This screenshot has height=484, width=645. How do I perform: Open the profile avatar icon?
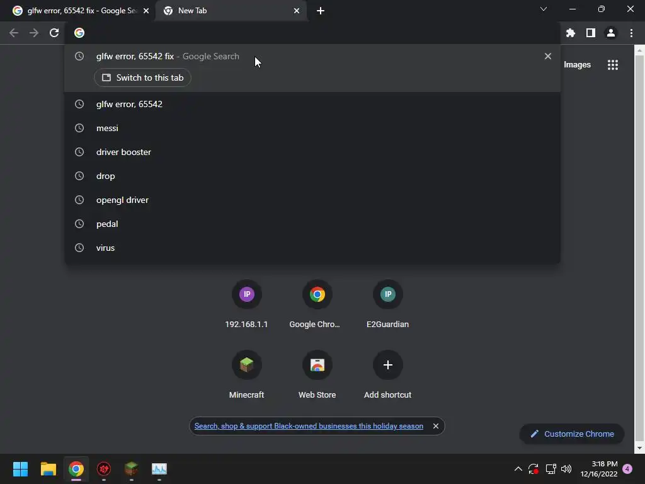click(x=611, y=33)
